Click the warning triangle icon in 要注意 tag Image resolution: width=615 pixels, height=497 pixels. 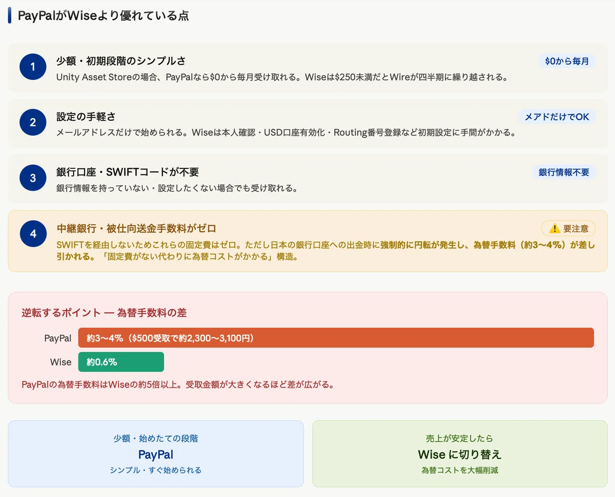coord(554,228)
